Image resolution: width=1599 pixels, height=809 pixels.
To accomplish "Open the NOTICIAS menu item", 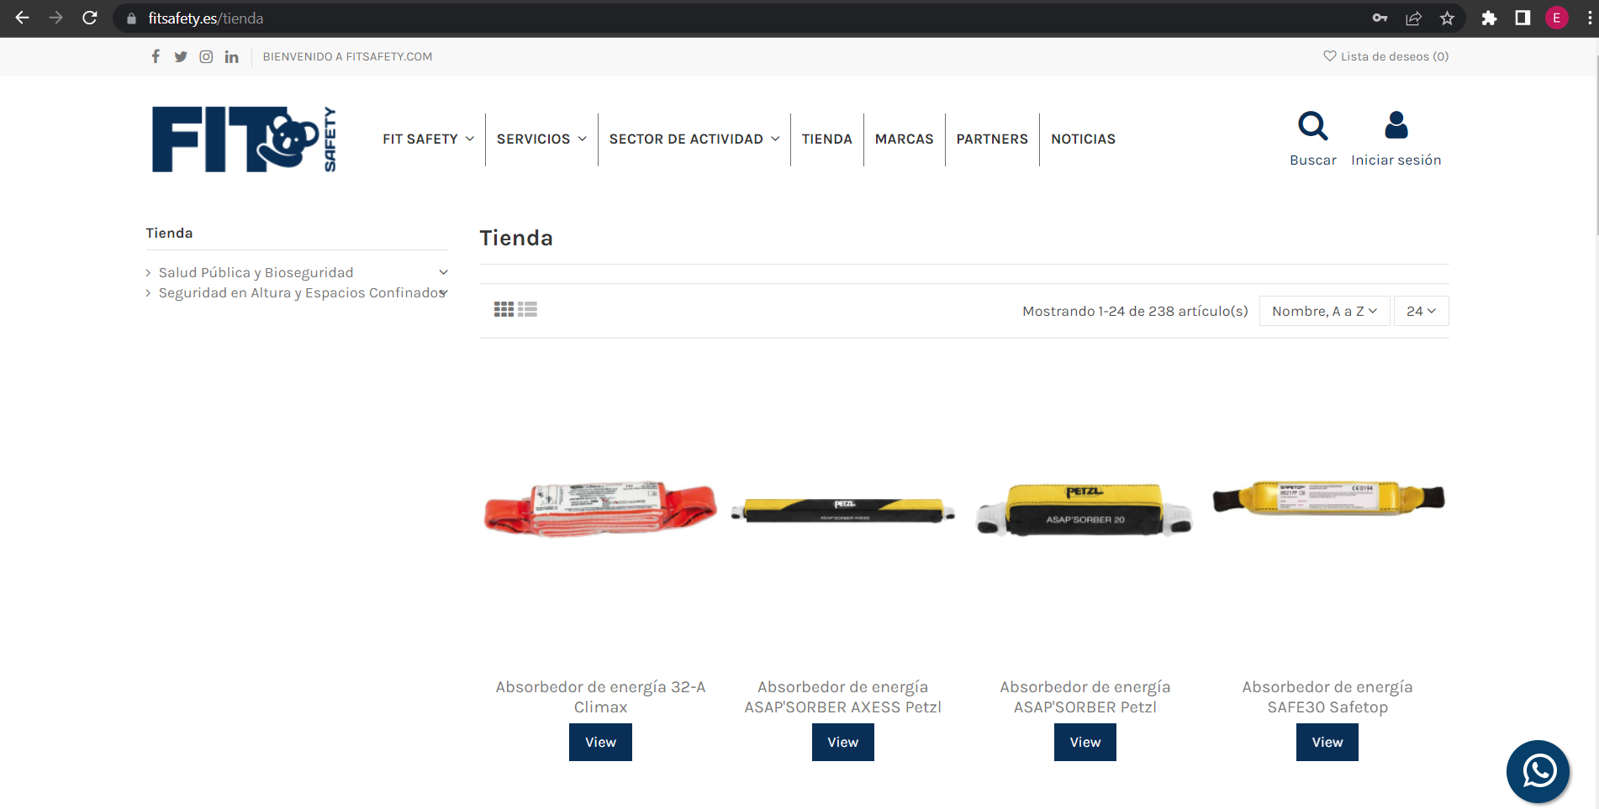I will coord(1083,139).
